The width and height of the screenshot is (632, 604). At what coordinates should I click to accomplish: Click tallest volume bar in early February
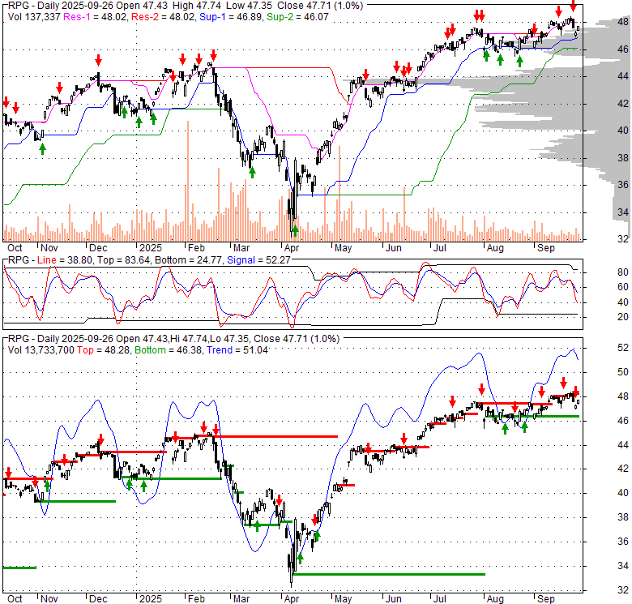187,181
